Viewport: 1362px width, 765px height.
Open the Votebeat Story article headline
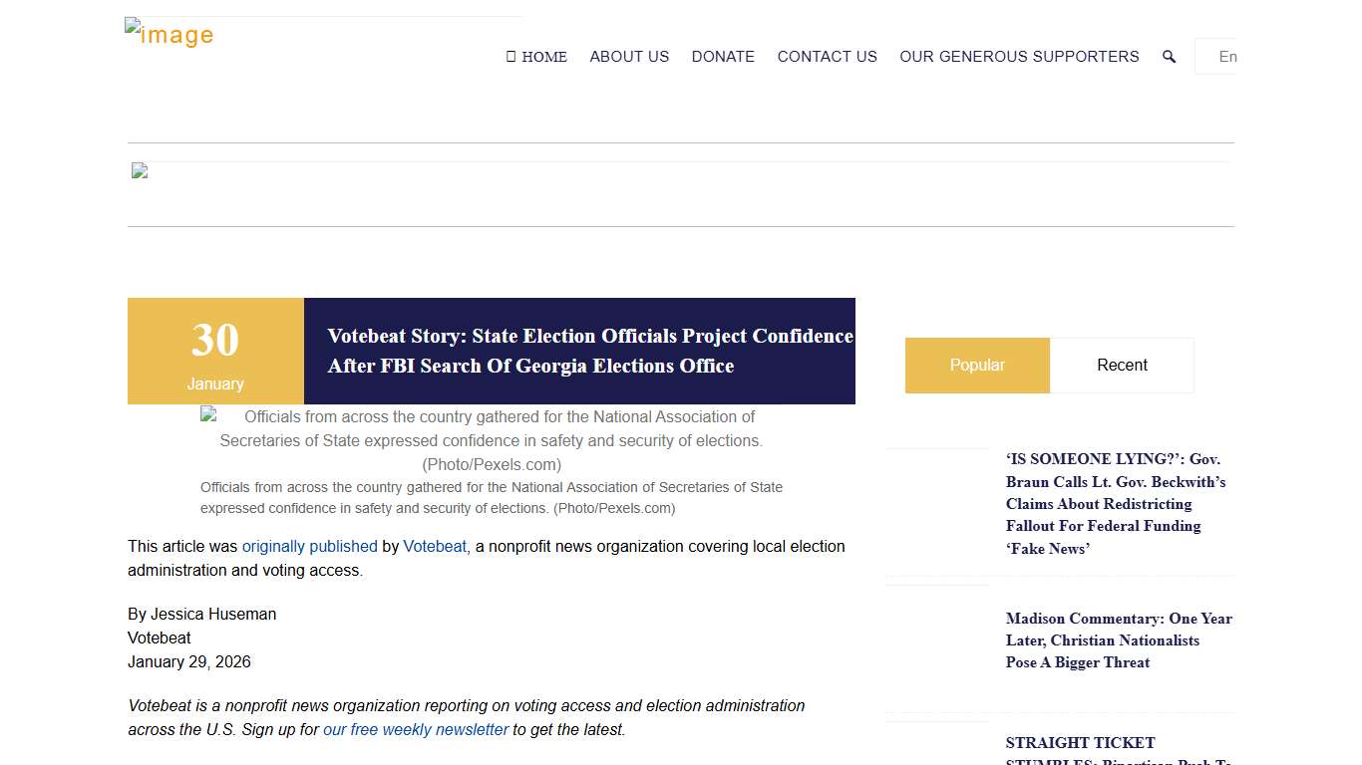pyautogui.click(x=589, y=351)
